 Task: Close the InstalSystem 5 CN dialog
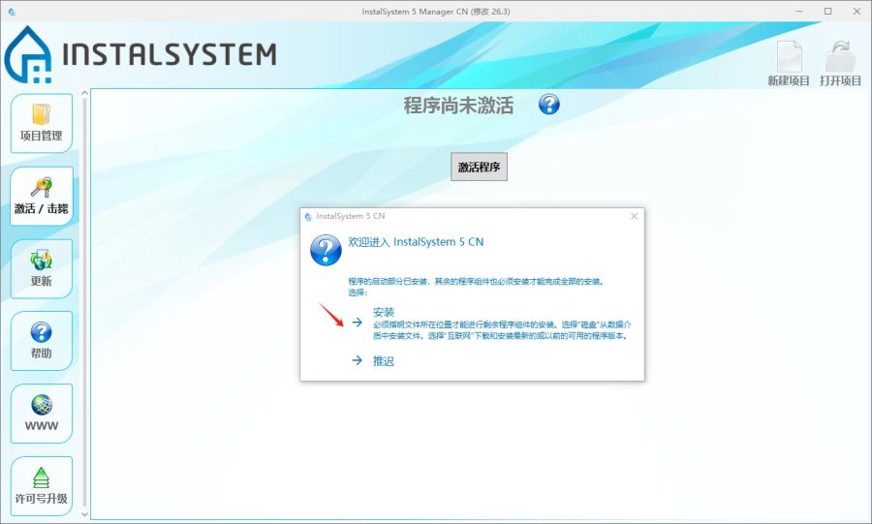coord(635,216)
